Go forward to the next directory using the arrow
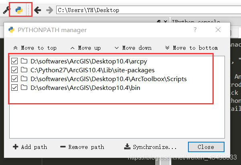The image size is (241, 165). click(x=49, y=10)
